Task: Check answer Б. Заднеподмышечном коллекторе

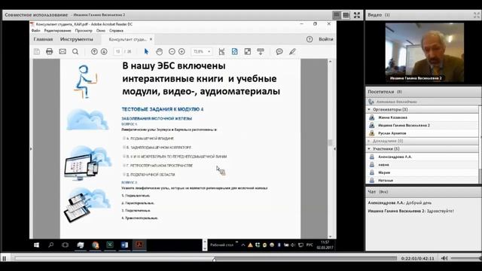Action: 124,148
